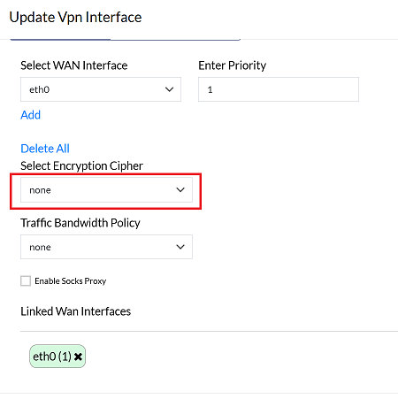Click the Linked Wan Interfaces heading
The image size is (398, 399).
point(76,311)
